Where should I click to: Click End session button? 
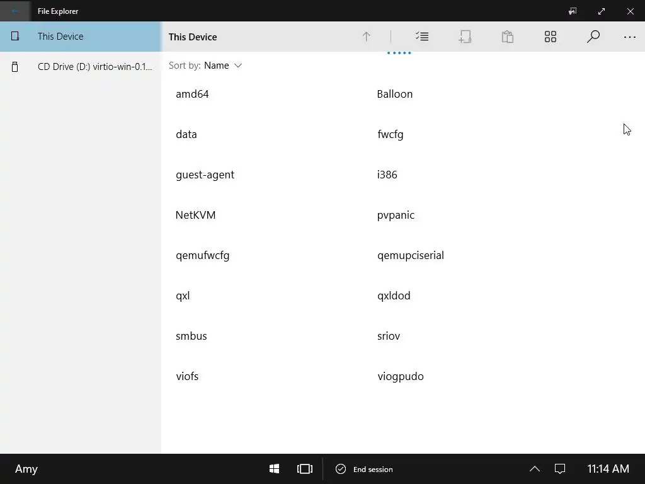click(364, 469)
